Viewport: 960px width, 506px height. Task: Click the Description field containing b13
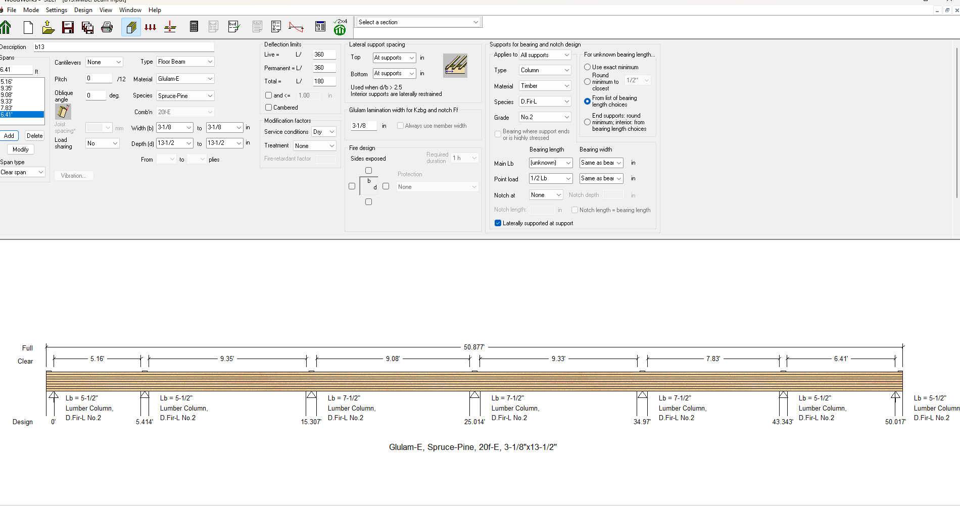124,47
